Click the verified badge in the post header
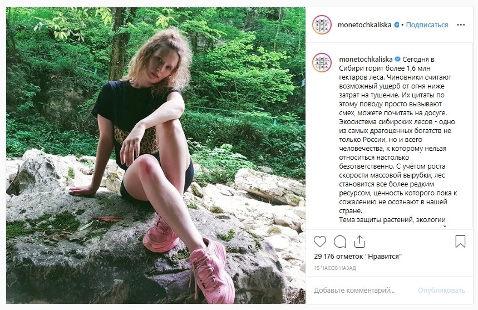The height and width of the screenshot is (310, 478). pyautogui.click(x=397, y=25)
